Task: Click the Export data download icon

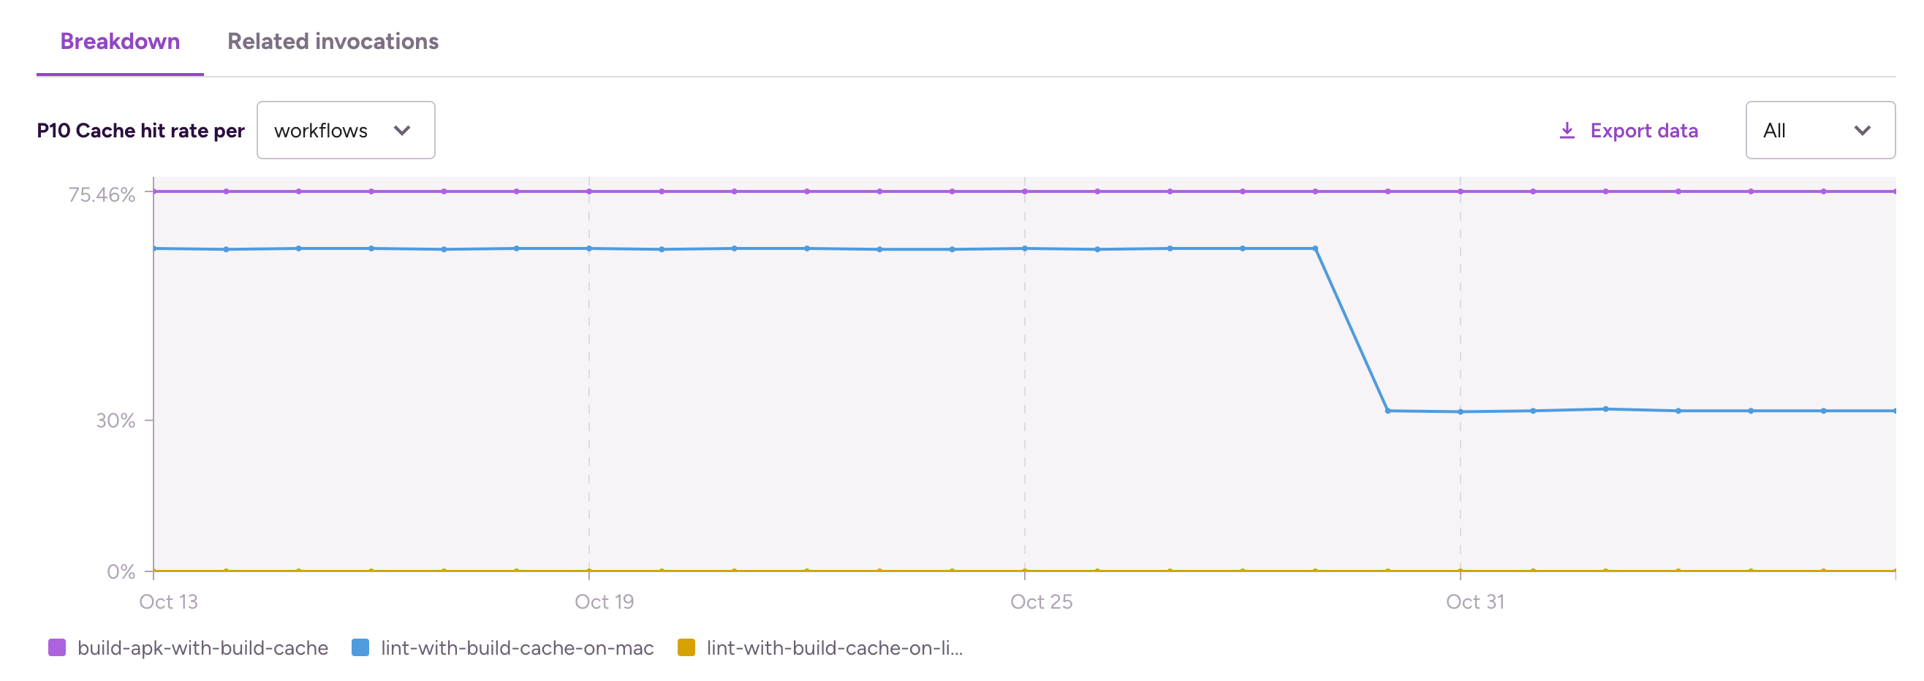Action: pyautogui.click(x=1568, y=130)
